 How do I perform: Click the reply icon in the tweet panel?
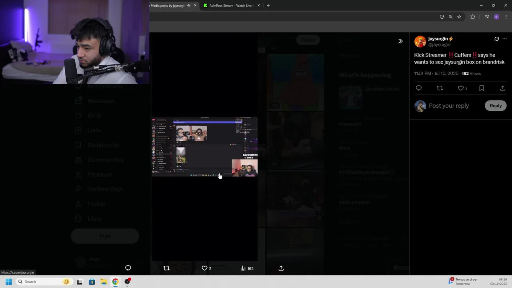click(419, 88)
